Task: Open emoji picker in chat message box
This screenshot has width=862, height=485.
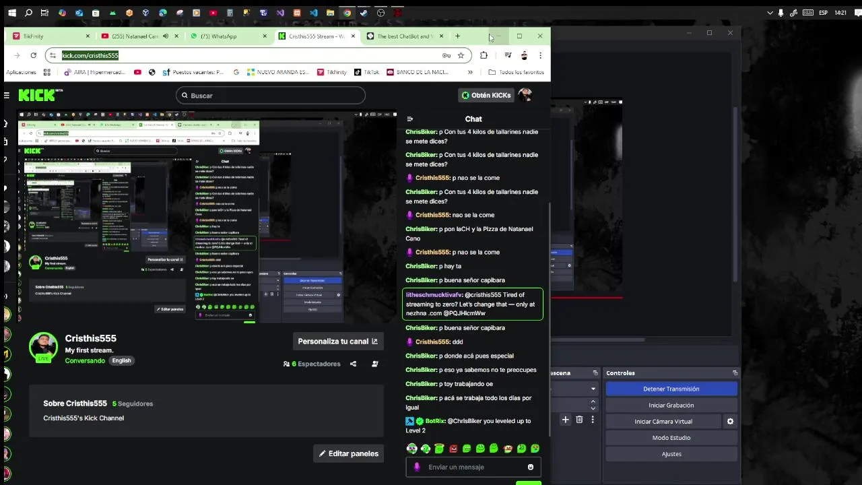Action: pyautogui.click(x=531, y=467)
